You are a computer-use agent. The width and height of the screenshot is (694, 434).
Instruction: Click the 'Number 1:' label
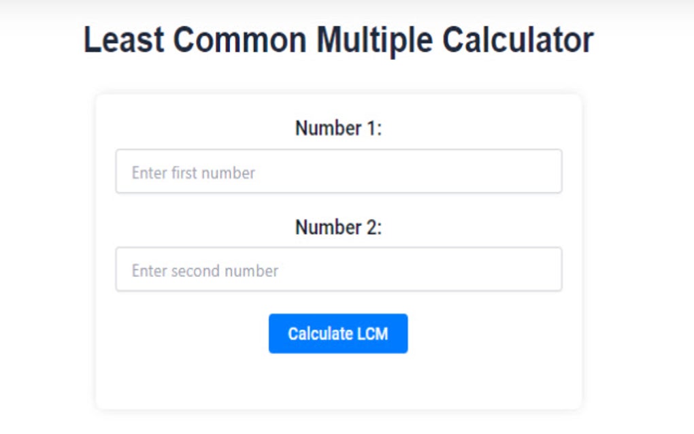[x=338, y=129]
